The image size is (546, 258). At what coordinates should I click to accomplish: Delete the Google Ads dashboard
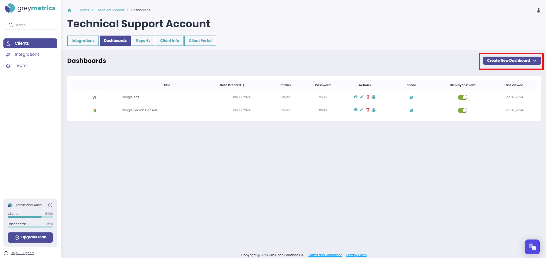368,97
